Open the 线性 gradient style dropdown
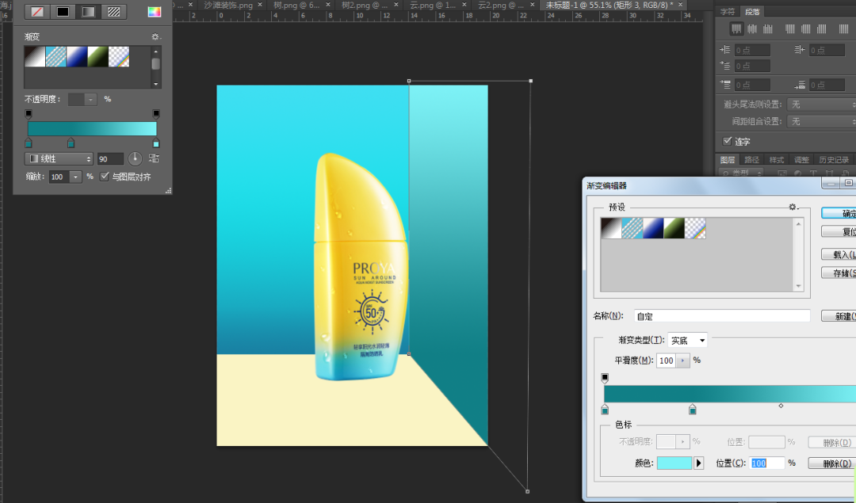Screen dimensions: 856x503 (x=59, y=158)
